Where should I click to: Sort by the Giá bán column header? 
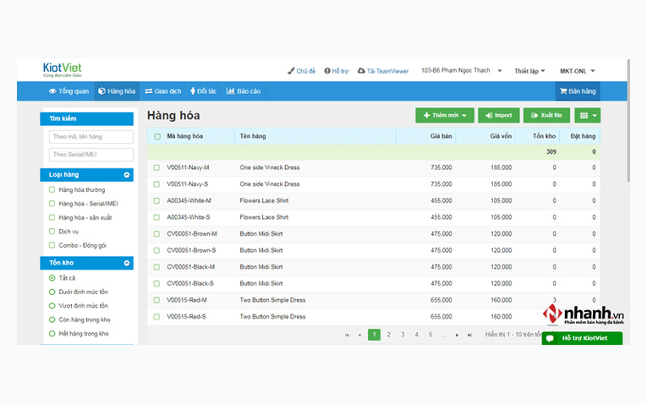(441, 136)
